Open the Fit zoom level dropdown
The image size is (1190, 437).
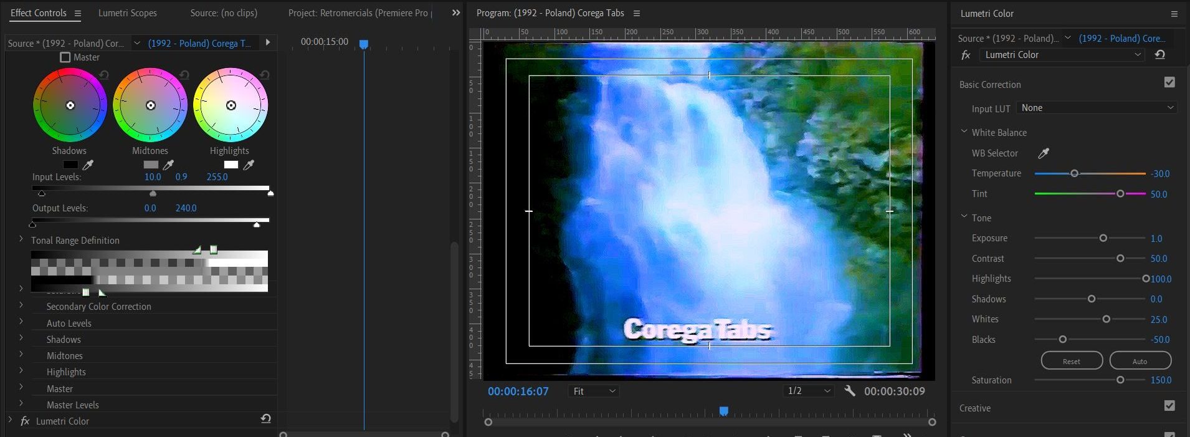coord(594,391)
